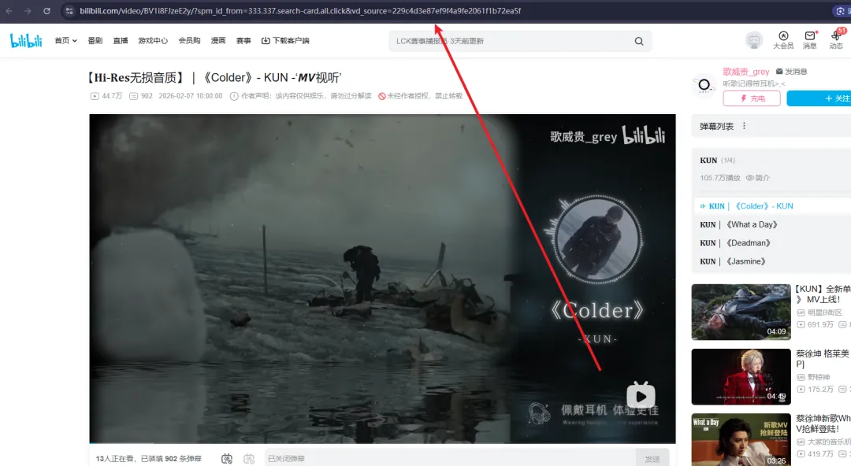Click browser forward arrow
Viewport: 851px width, 466px height.
pyautogui.click(x=28, y=11)
